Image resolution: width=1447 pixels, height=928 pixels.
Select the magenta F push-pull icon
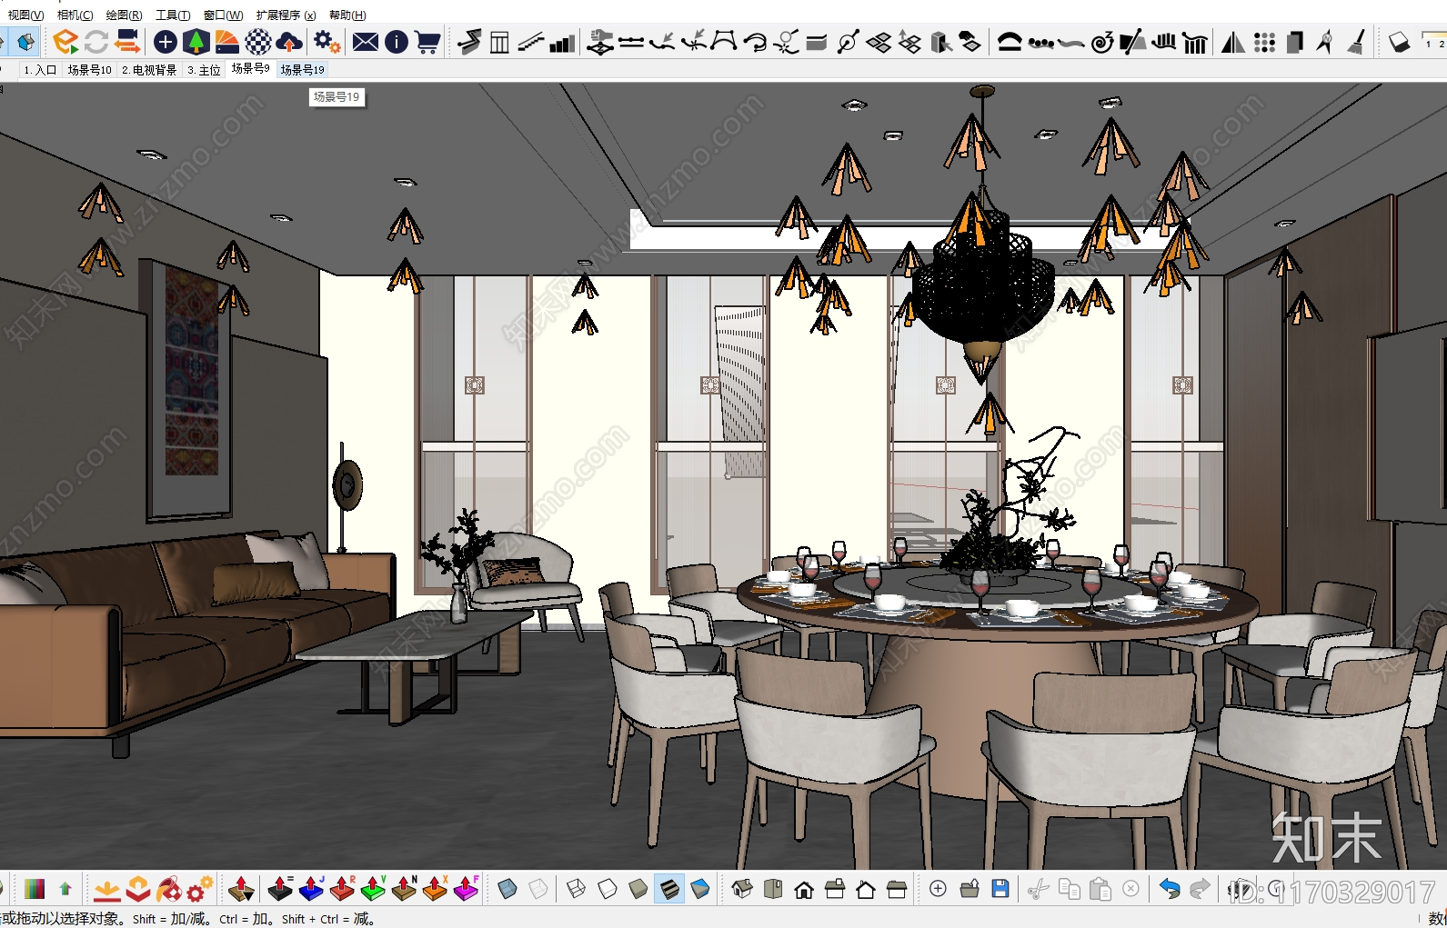coord(467,889)
